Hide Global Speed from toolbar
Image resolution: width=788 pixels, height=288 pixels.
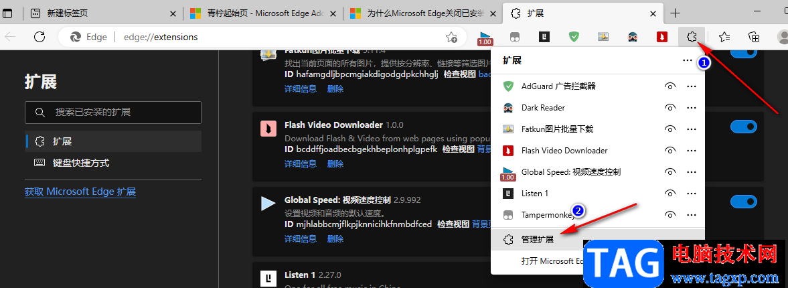(x=669, y=172)
